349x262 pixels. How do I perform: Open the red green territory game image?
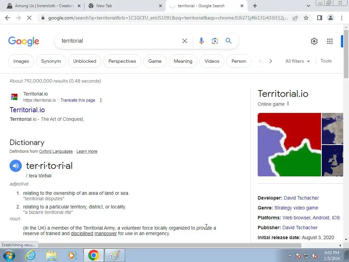click(289, 145)
